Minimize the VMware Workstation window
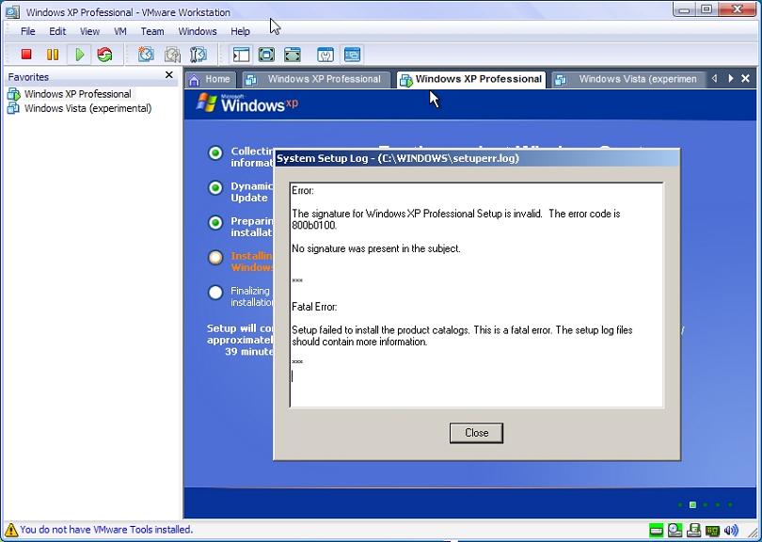762x542 pixels. (x=684, y=9)
